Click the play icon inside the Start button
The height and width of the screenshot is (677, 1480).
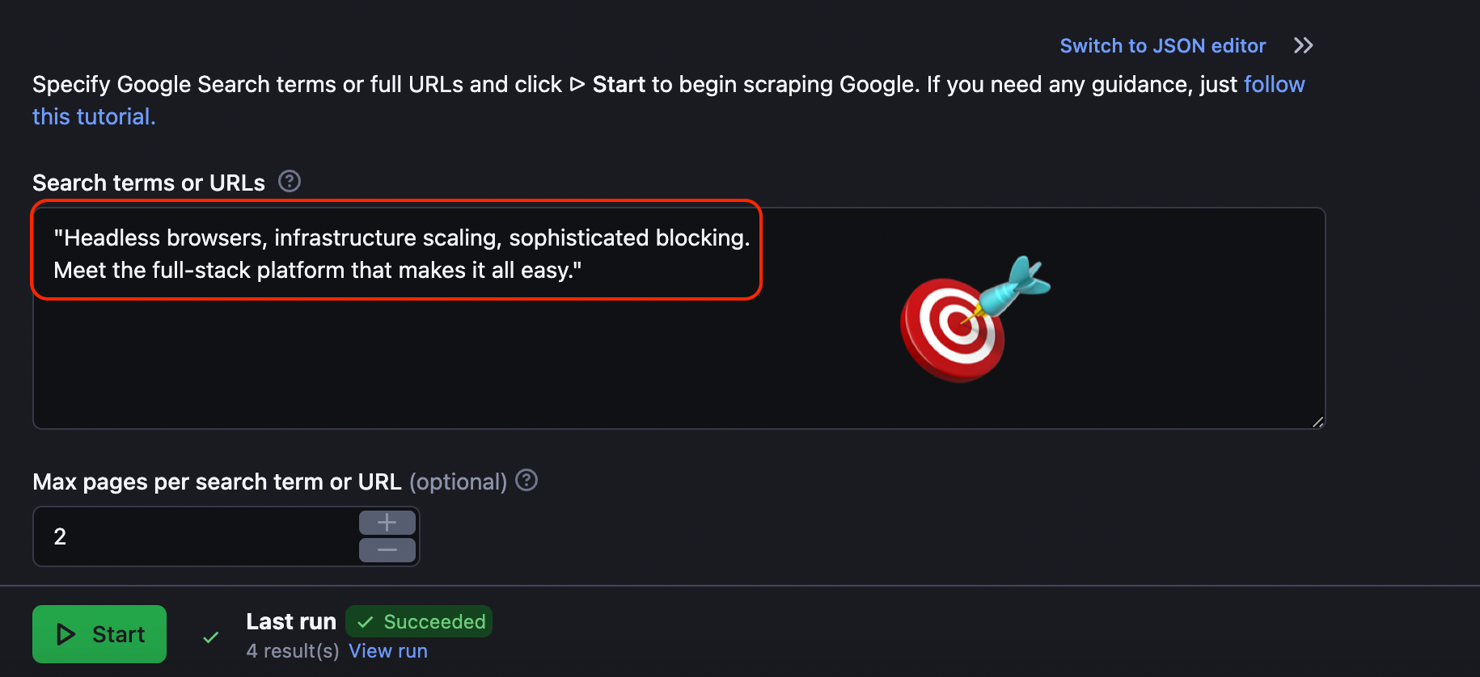[66, 634]
